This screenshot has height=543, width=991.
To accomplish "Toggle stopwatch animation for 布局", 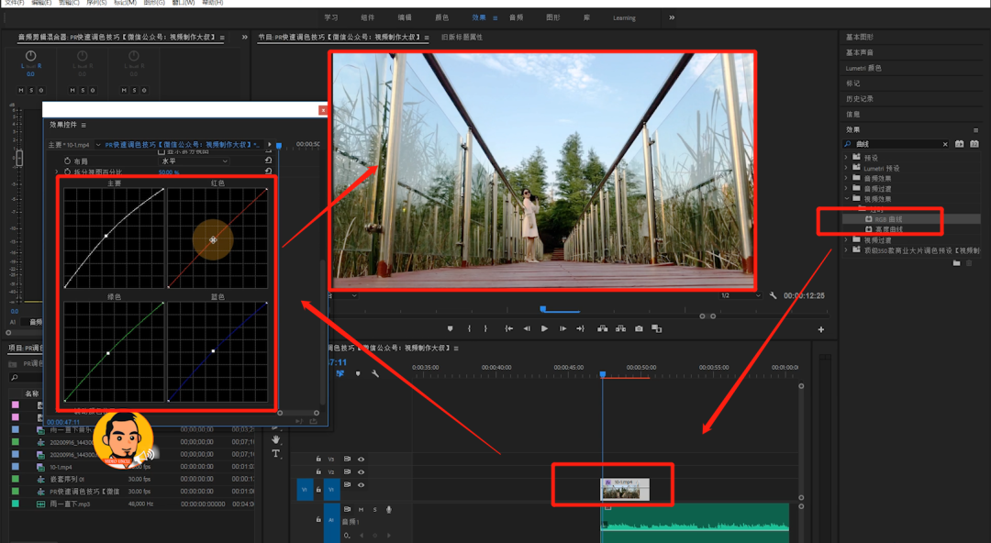I will pos(67,161).
